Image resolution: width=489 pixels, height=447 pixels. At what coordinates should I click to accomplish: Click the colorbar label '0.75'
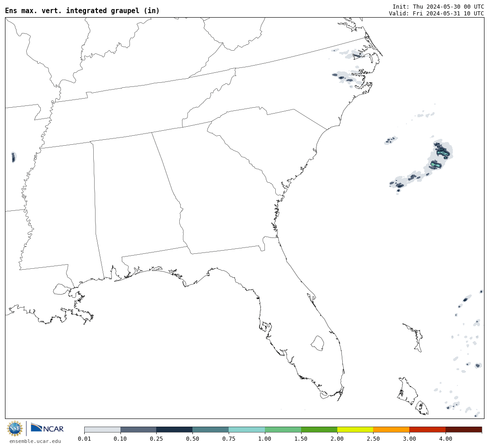coord(229,438)
